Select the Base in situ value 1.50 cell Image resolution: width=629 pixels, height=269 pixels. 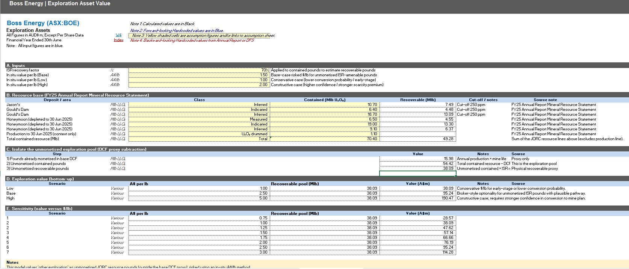coord(199,75)
